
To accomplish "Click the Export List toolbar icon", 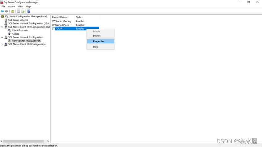I will [23, 11].
